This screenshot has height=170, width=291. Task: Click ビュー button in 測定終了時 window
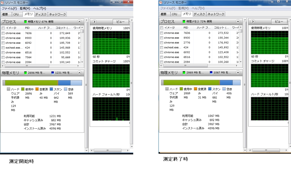[x=279, y=22]
